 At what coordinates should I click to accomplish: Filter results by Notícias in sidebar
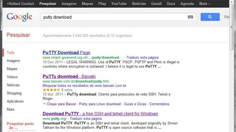click(13, 85)
